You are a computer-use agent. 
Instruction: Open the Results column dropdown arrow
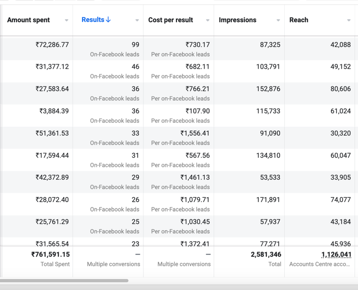coord(137,21)
